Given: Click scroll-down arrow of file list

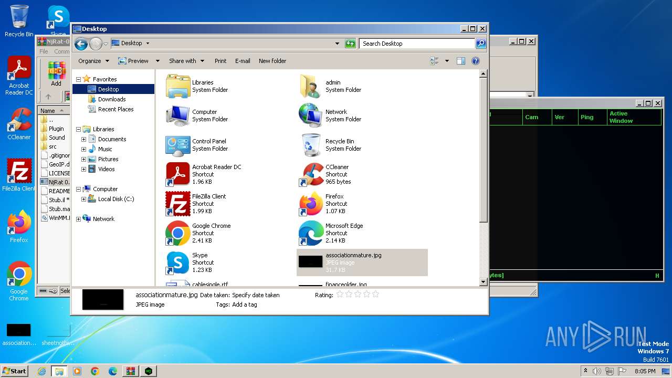Looking at the screenshot, I should coord(484,282).
